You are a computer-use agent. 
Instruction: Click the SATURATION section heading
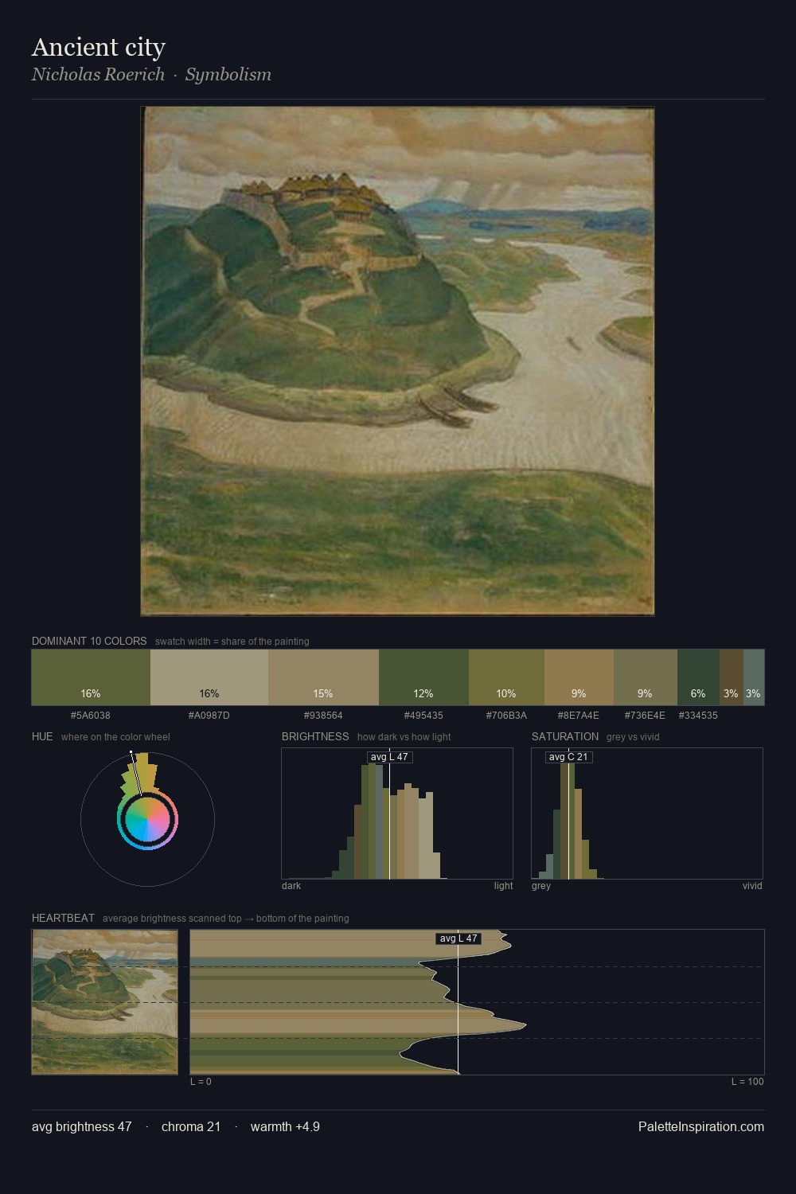tap(565, 736)
